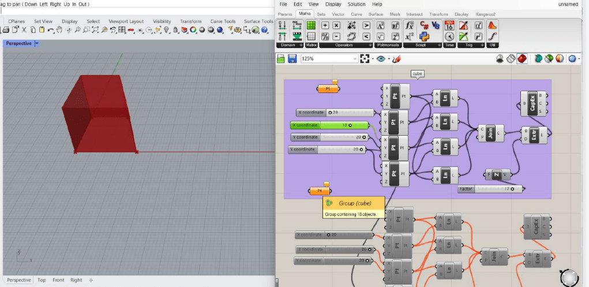Image resolution: width=589 pixels, height=287 pixels.
Task: Click the Python script component icon
Action: pyautogui.click(x=424, y=36)
